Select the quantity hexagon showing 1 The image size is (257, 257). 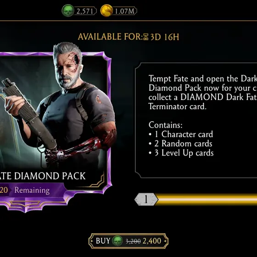point(146,199)
